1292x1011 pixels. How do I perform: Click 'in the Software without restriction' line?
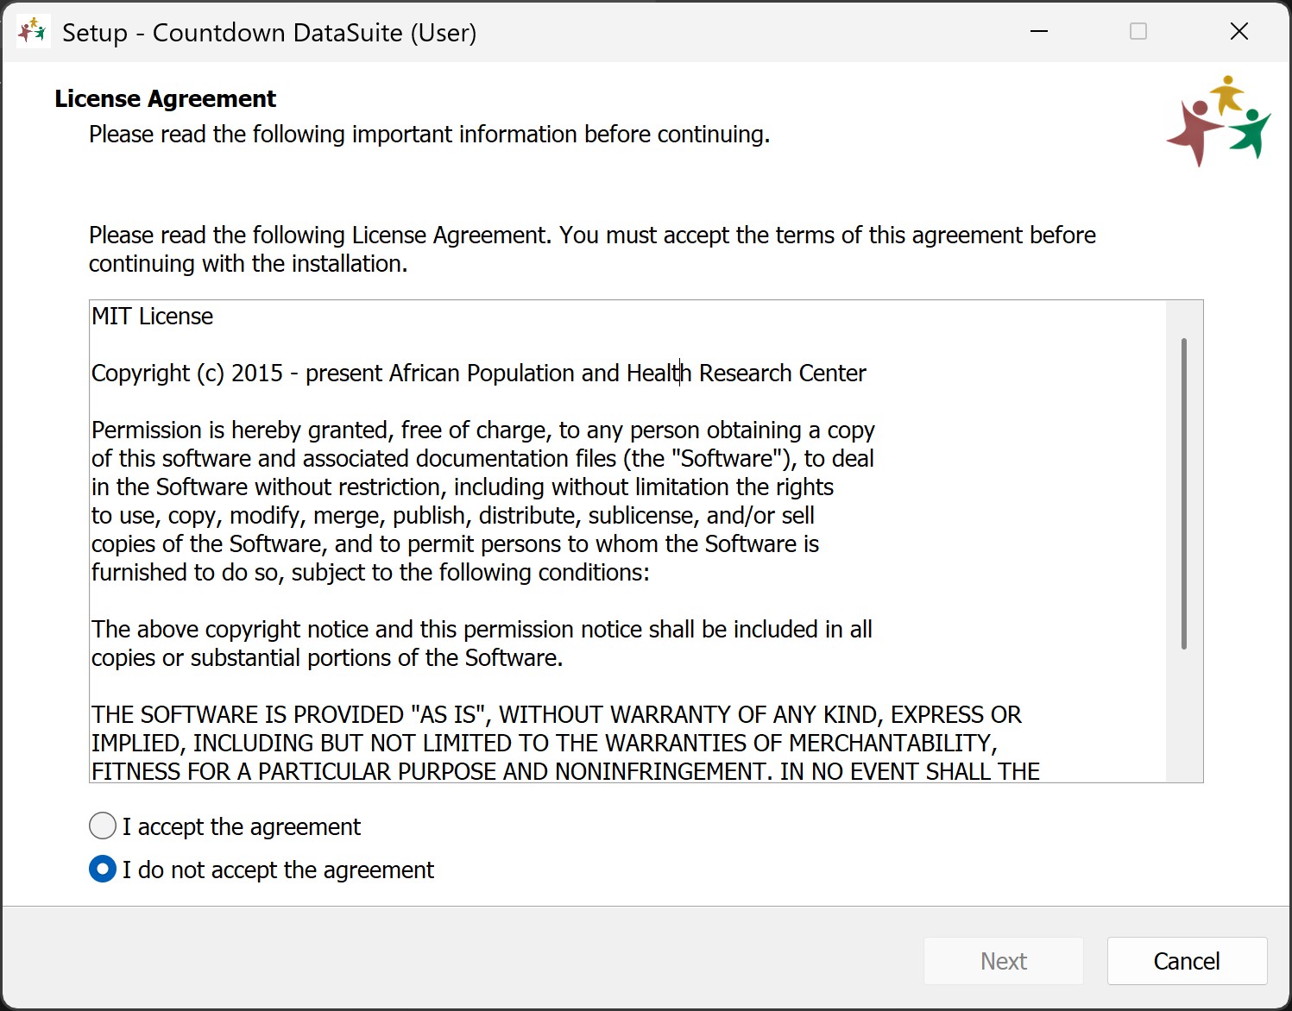[463, 487]
